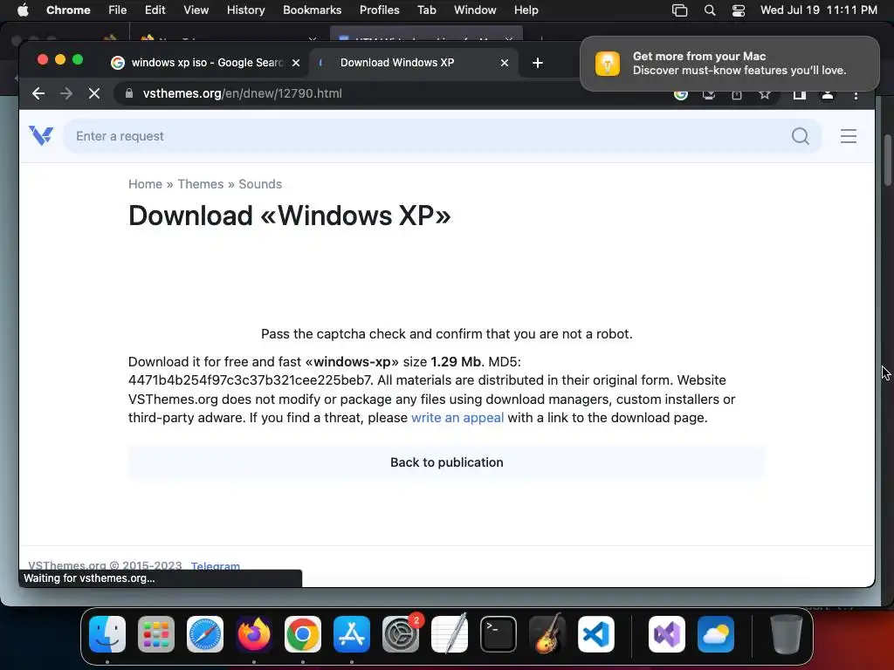Launch Terminal from the dock
Image resolution: width=894 pixels, height=670 pixels.
point(499,634)
